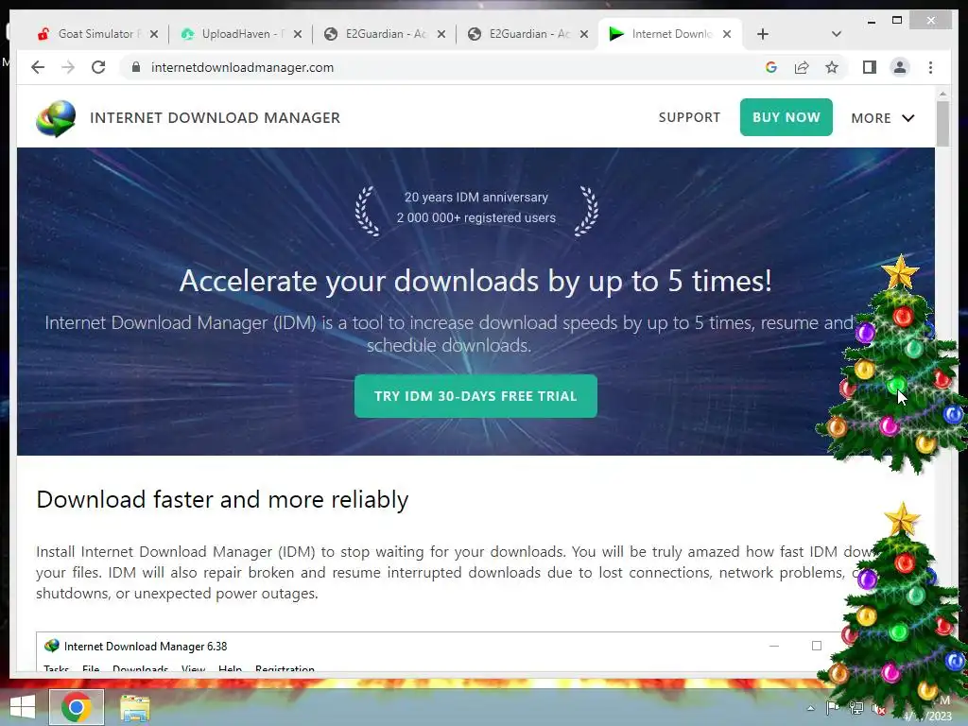This screenshot has height=726, width=968.
Task: Click TRY IDM 30-DAYS FREE TRIAL
Action: point(475,396)
